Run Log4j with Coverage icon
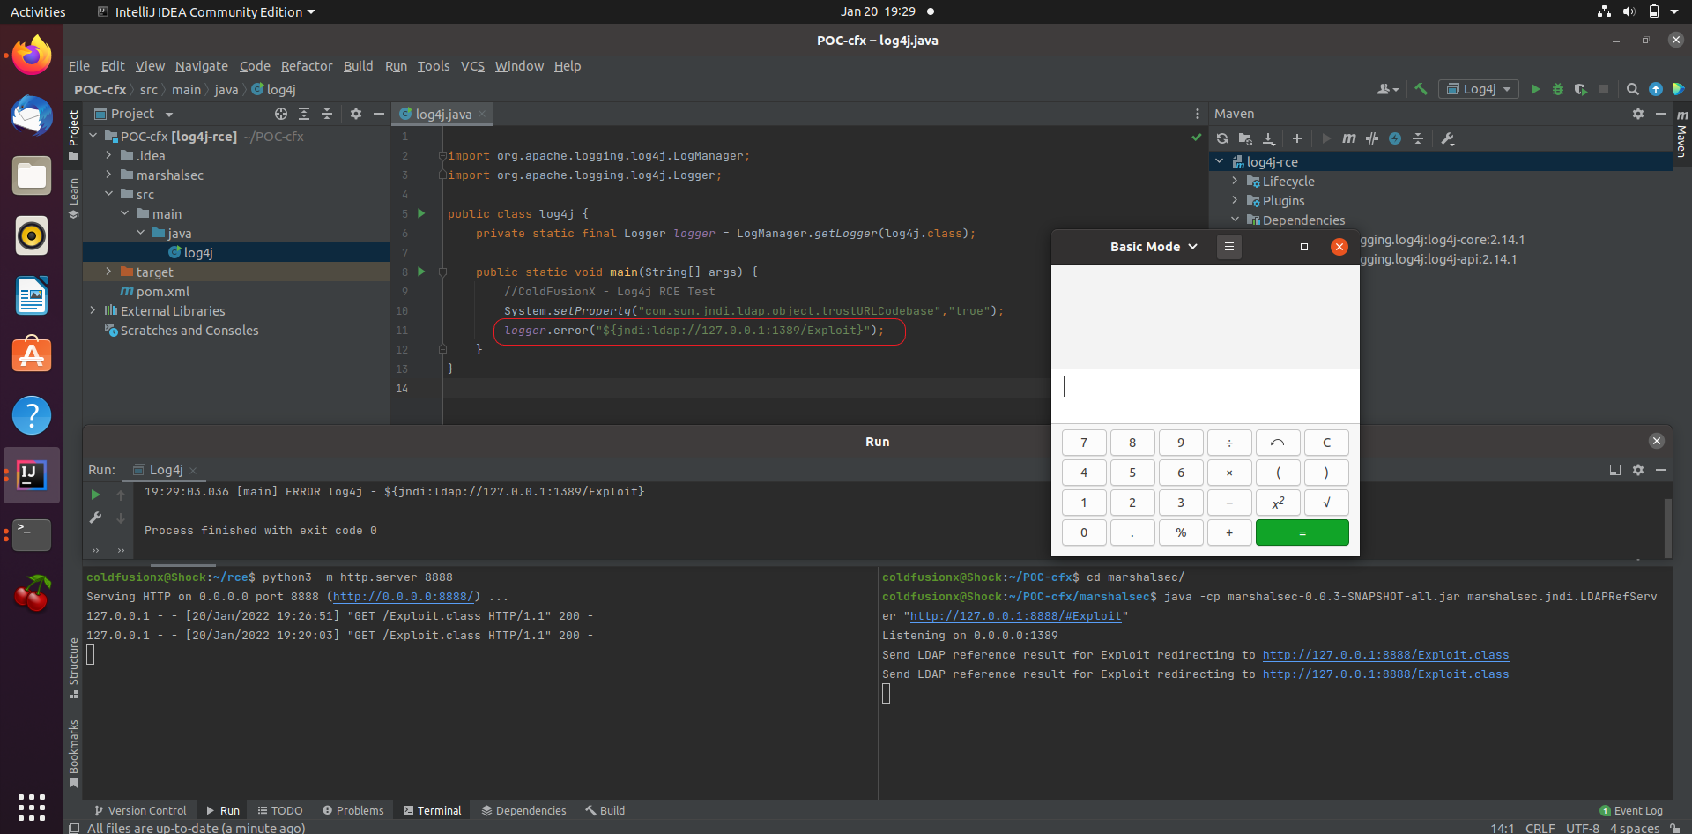Viewport: 1692px width, 834px height. (1581, 89)
